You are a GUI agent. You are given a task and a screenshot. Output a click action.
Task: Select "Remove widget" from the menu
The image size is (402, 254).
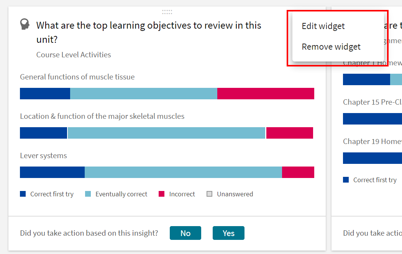[x=331, y=47]
